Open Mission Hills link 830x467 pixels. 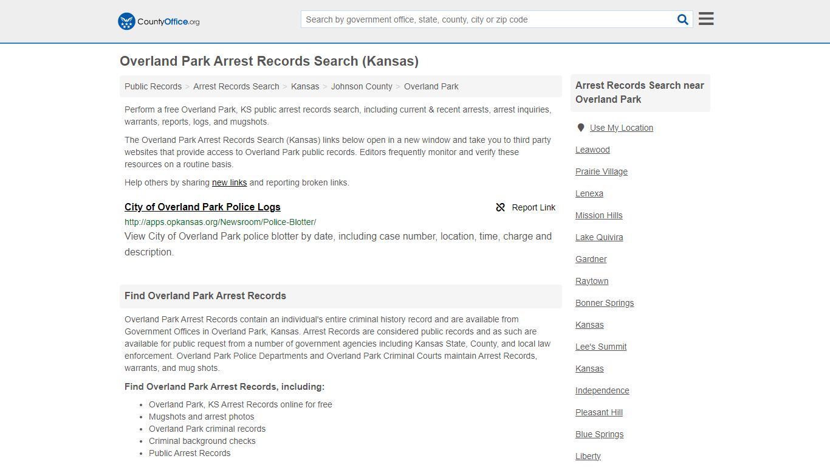click(x=599, y=215)
